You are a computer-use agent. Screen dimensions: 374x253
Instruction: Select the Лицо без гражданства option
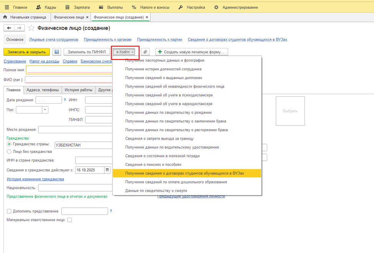point(9,152)
